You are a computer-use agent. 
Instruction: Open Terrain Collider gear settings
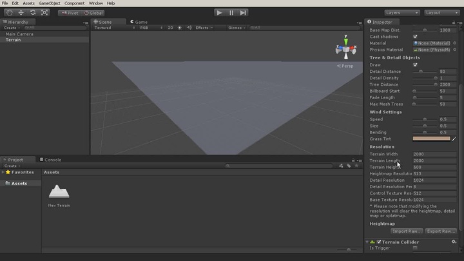point(454,242)
